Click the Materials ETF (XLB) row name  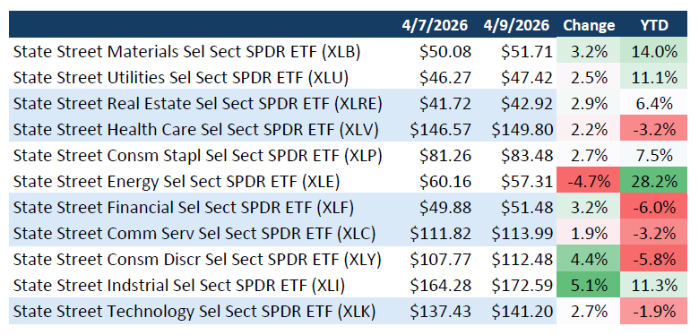click(x=186, y=52)
